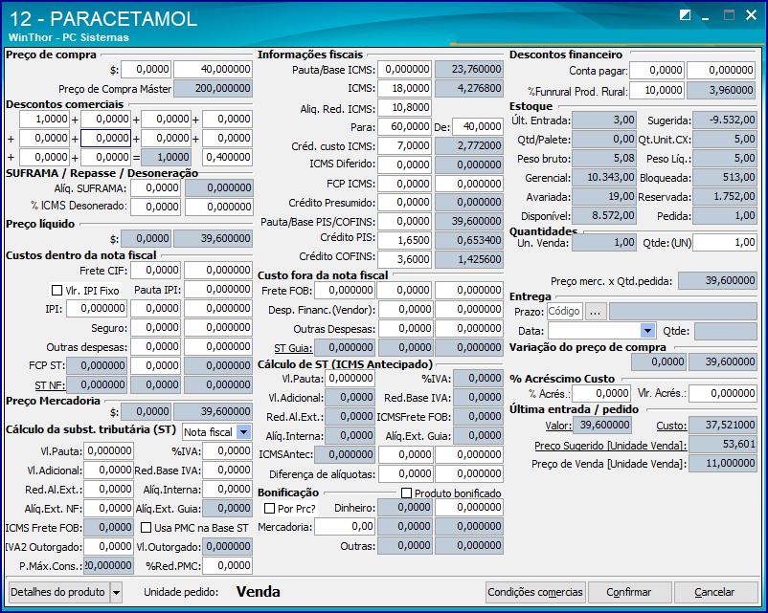Viewport: 768px width, 613px height.
Task: Select the ICMS rate field showing 18,0000
Action: pos(404,89)
